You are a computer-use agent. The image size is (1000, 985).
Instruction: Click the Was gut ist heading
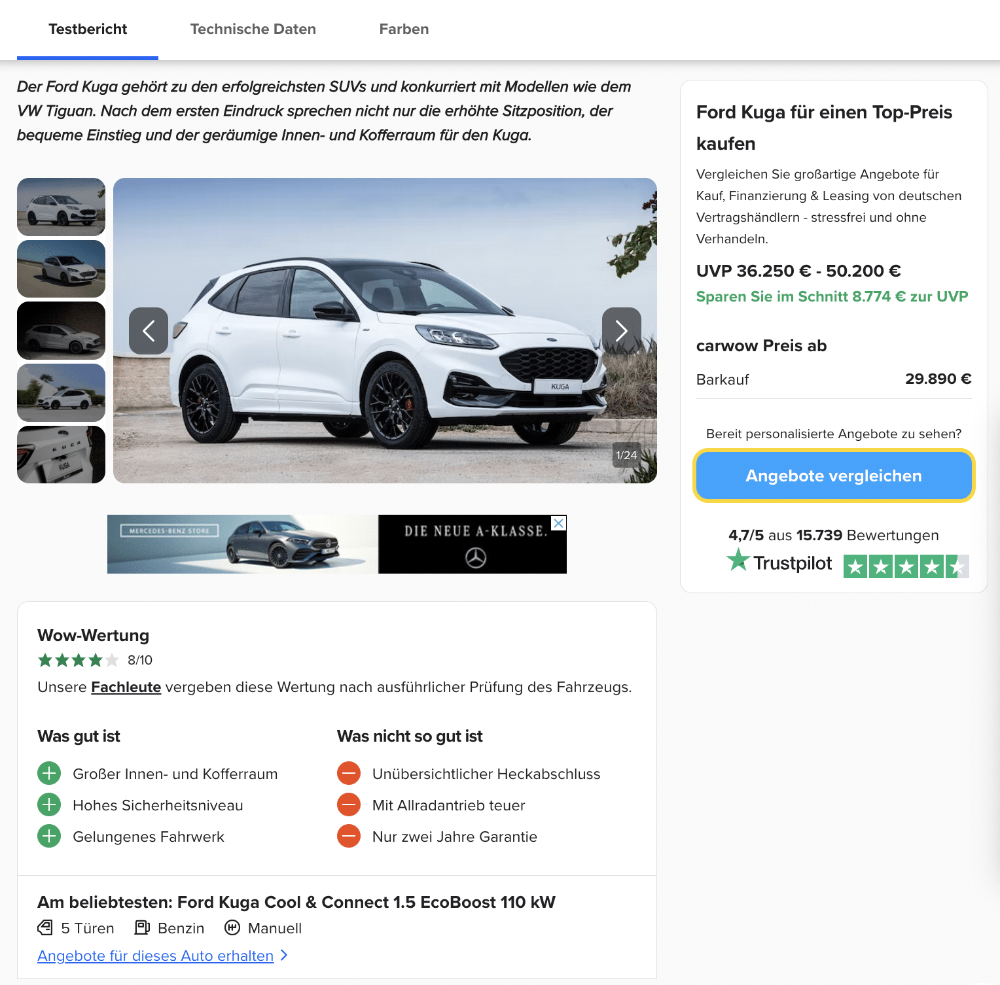point(79,736)
